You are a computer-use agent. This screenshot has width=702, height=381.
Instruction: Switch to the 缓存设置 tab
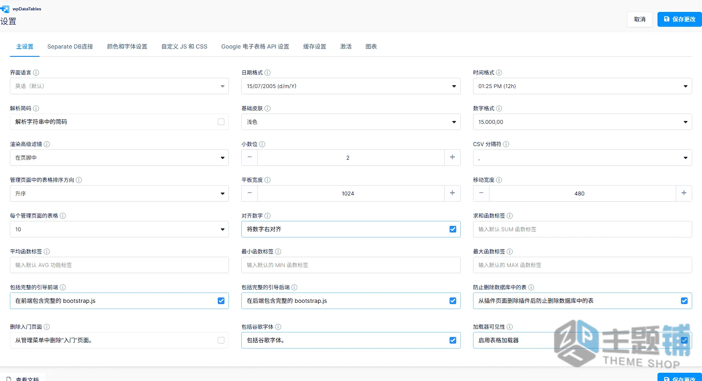[x=315, y=46]
